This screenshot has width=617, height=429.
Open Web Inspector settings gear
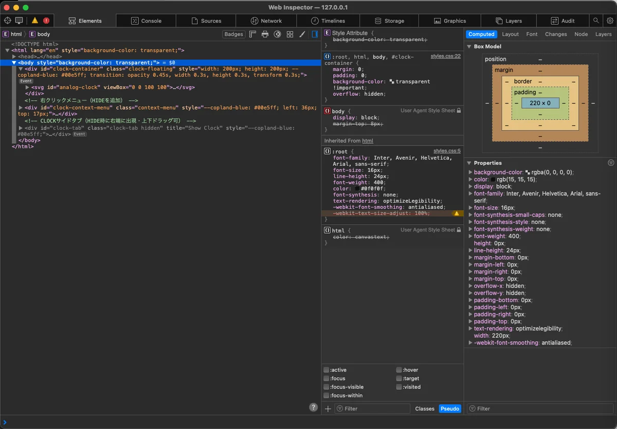click(610, 21)
